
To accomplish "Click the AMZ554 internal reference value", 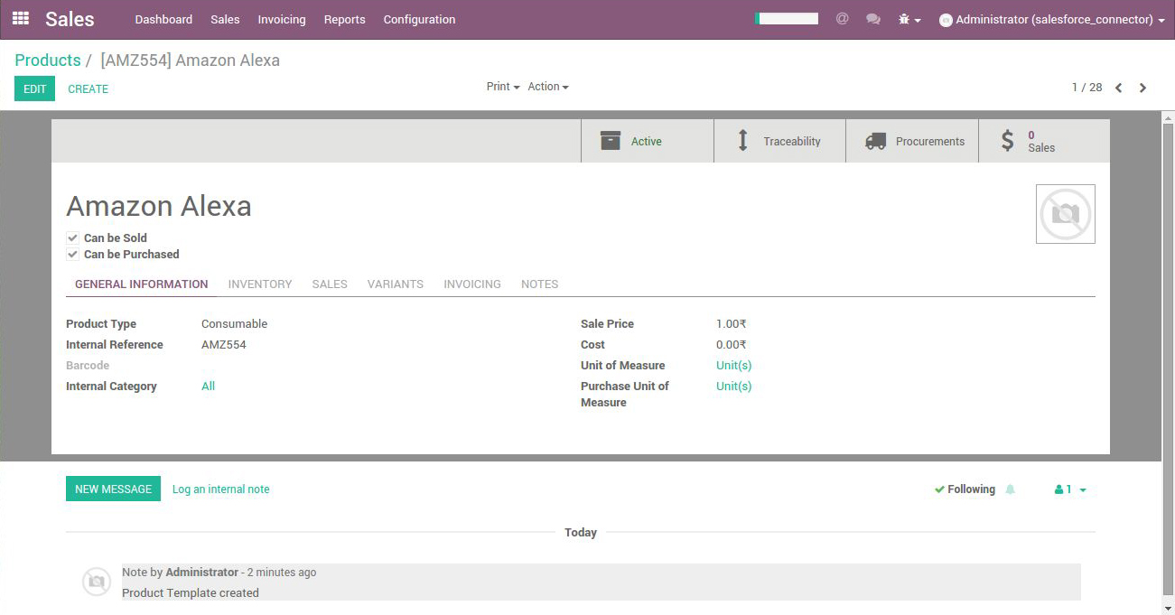I will [224, 345].
